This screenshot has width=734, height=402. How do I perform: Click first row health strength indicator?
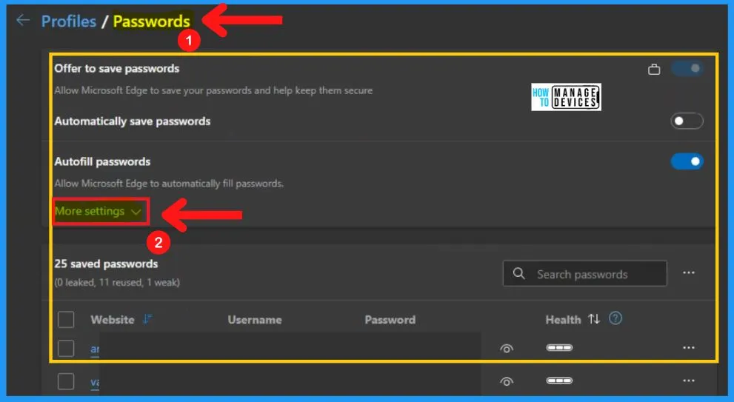[x=559, y=348]
